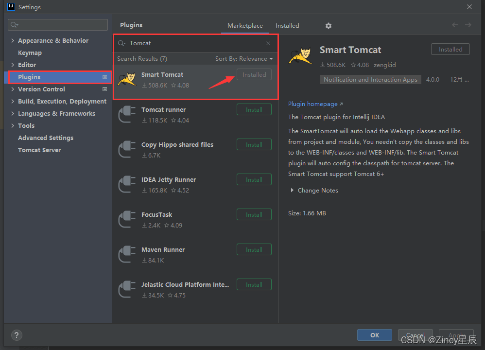Install the Maven Runner plugin
The width and height of the screenshot is (485, 350).
(x=254, y=249)
